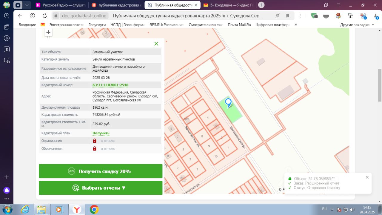
Task: Open sidebar more options ellipsis
Action: tap(7, 199)
